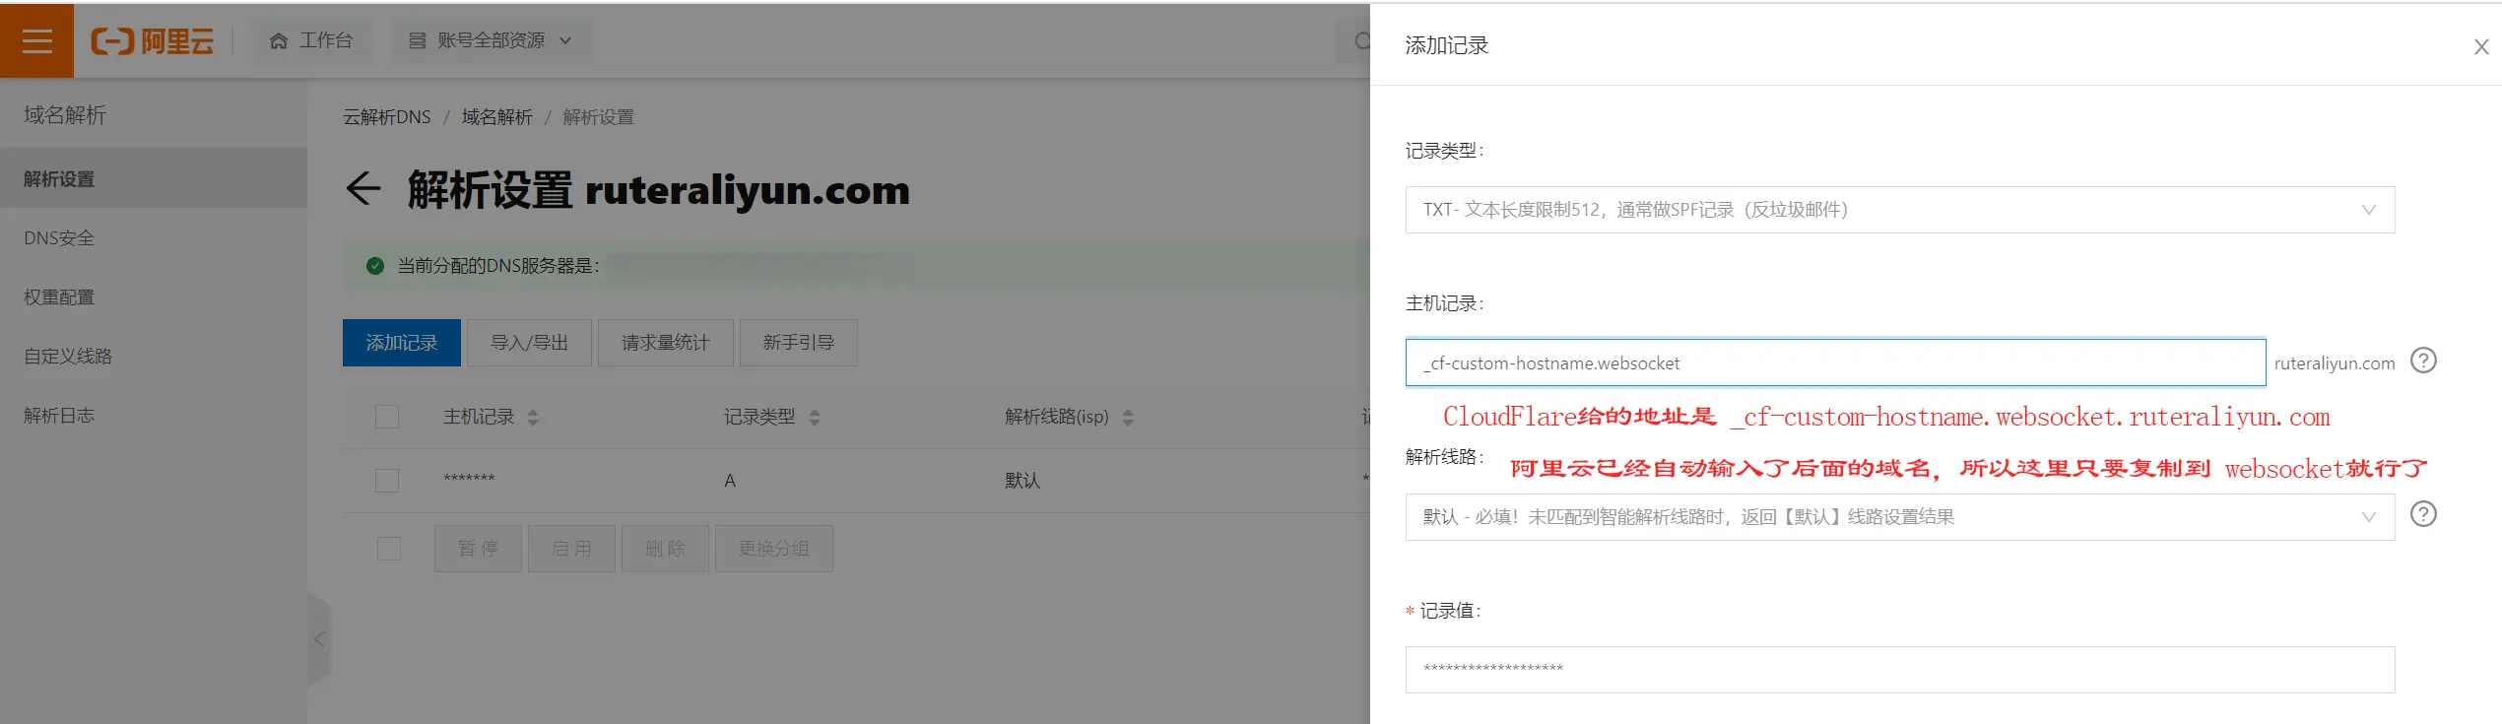The image size is (2502, 724).
Task: Open the hamburger main menu
Action: tap(36, 40)
